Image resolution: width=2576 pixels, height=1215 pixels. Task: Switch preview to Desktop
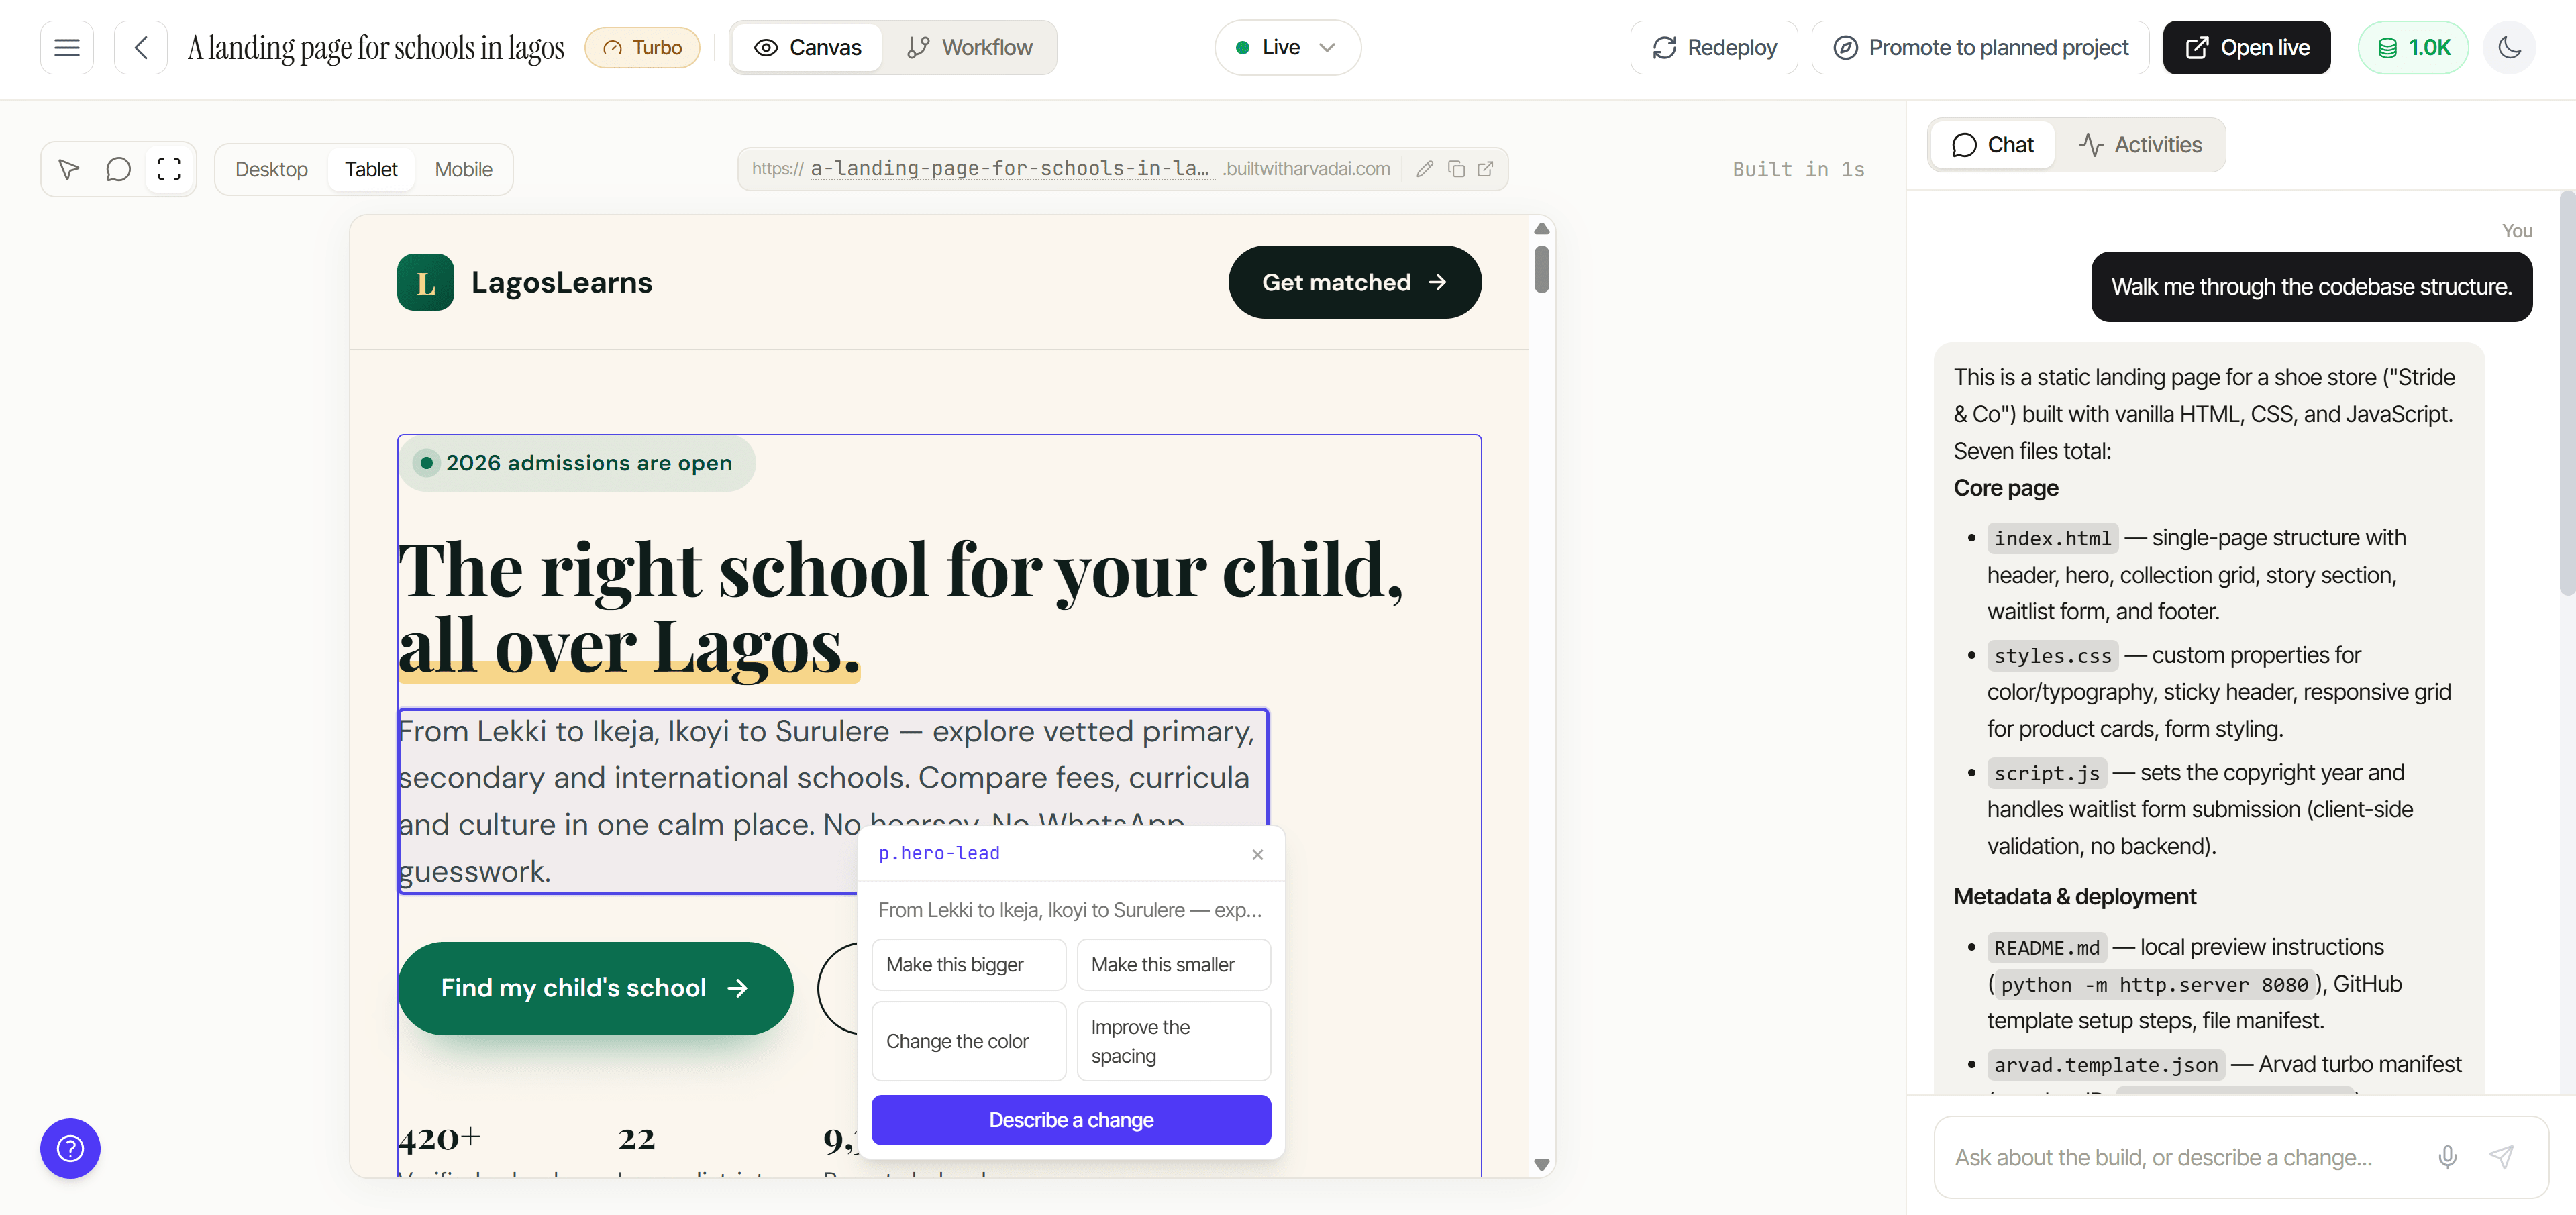(x=271, y=169)
